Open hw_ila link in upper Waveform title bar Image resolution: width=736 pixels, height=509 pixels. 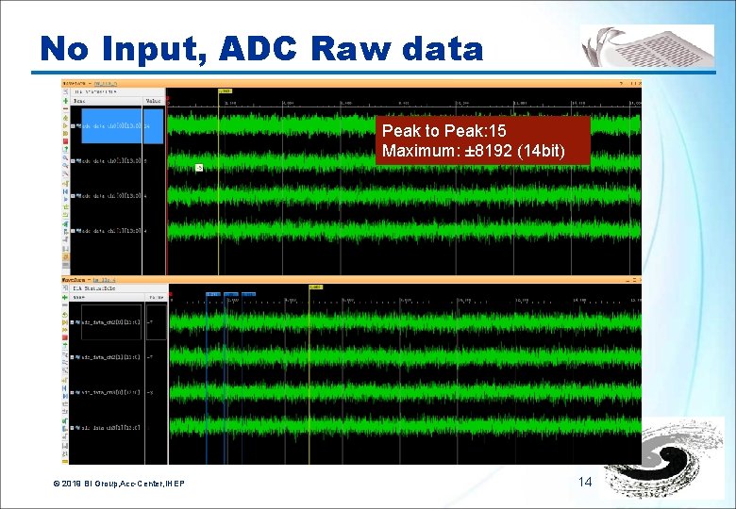[106, 84]
